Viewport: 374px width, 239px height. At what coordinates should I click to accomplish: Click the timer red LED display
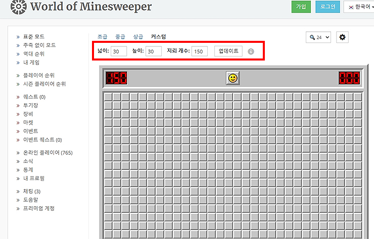(x=349, y=78)
